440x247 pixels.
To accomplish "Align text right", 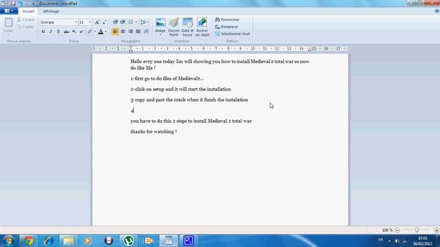I will [131, 32].
